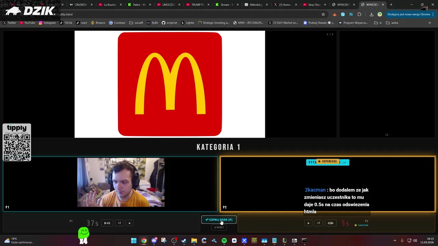This screenshot has width=438, height=246.
Task: Click 'Dostępna jest nowa wersja Chrome' button
Action: [410, 14]
